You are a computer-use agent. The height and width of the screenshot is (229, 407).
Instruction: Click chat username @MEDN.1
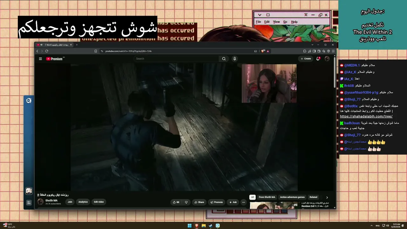[x=352, y=65]
